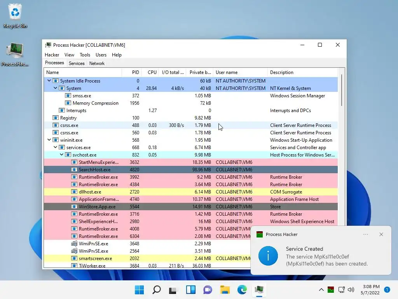Screen dimensions: 398x299
Task: Collapse the System process tree node
Action: [x=55, y=88]
